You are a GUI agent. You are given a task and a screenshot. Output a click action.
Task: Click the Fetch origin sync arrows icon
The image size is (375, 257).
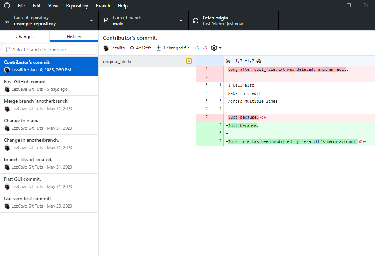click(x=196, y=21)
